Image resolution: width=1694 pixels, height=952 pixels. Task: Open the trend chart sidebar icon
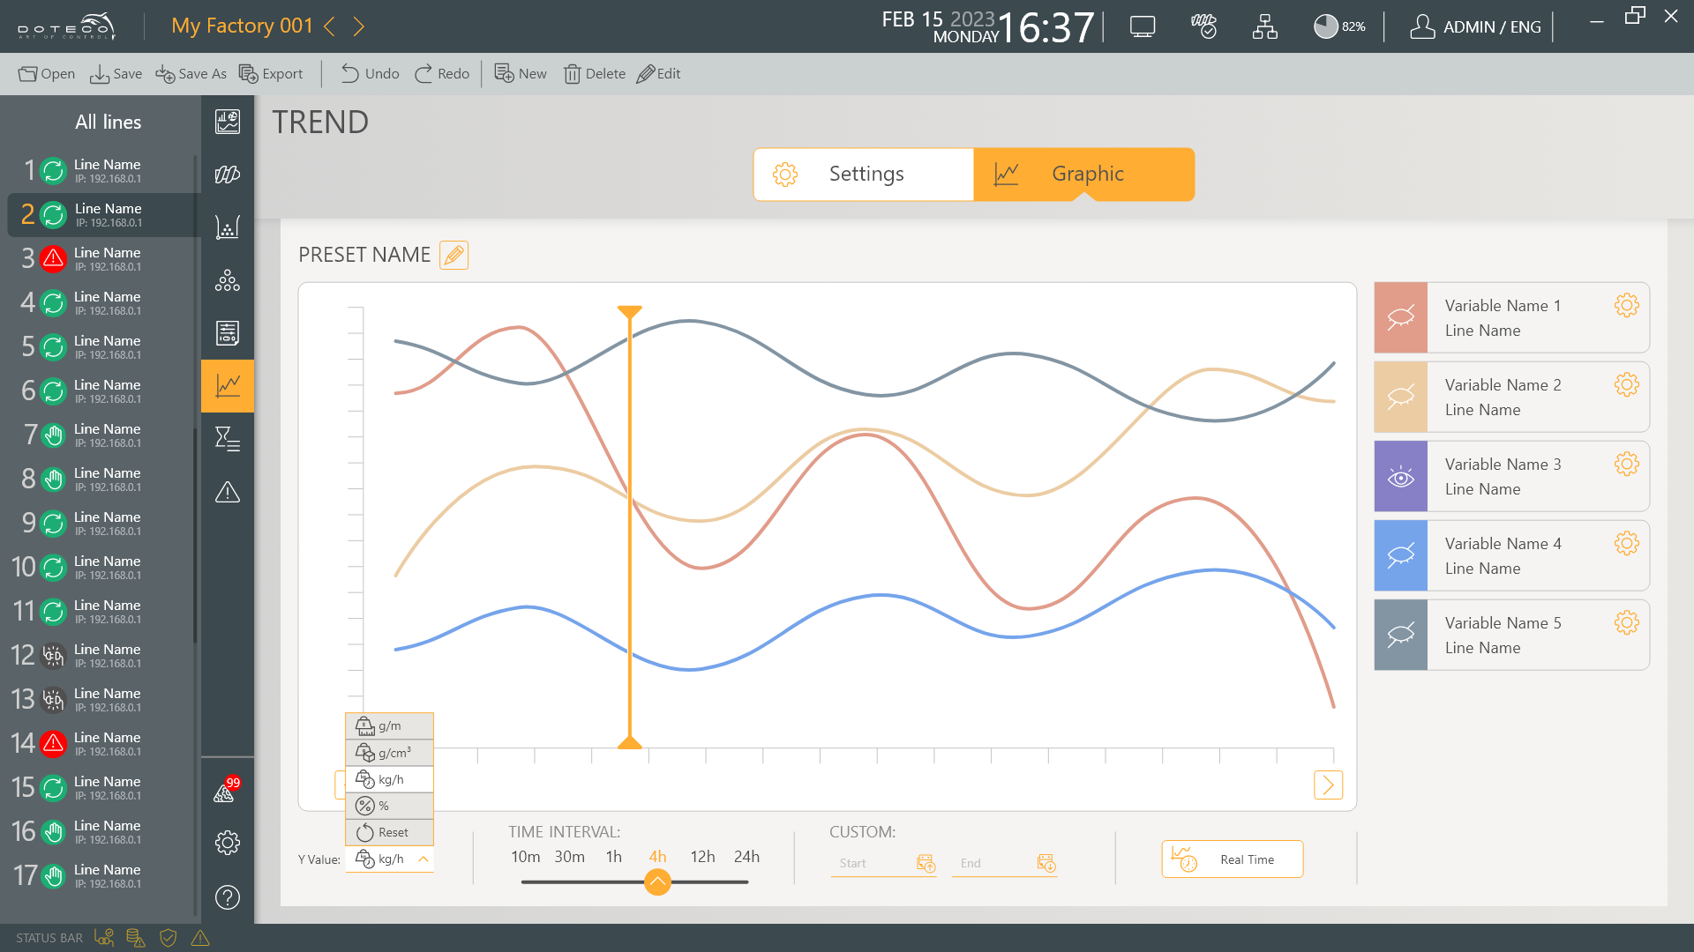tap(228, 386)
